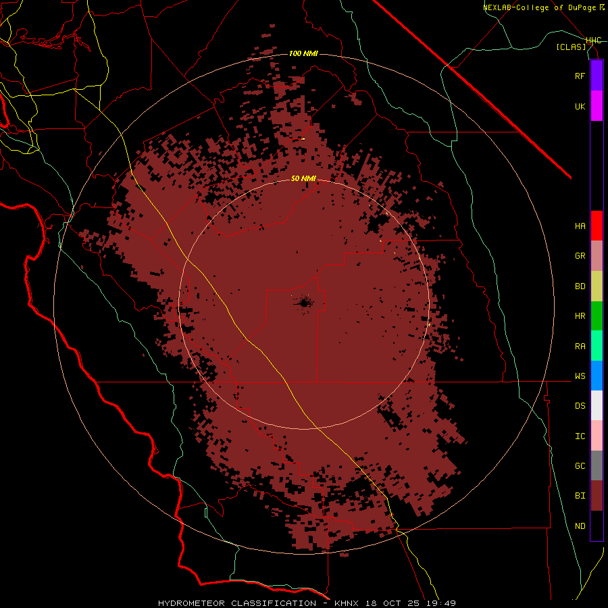Click the "100 NMI" range ring label

(x=303, y=53)
